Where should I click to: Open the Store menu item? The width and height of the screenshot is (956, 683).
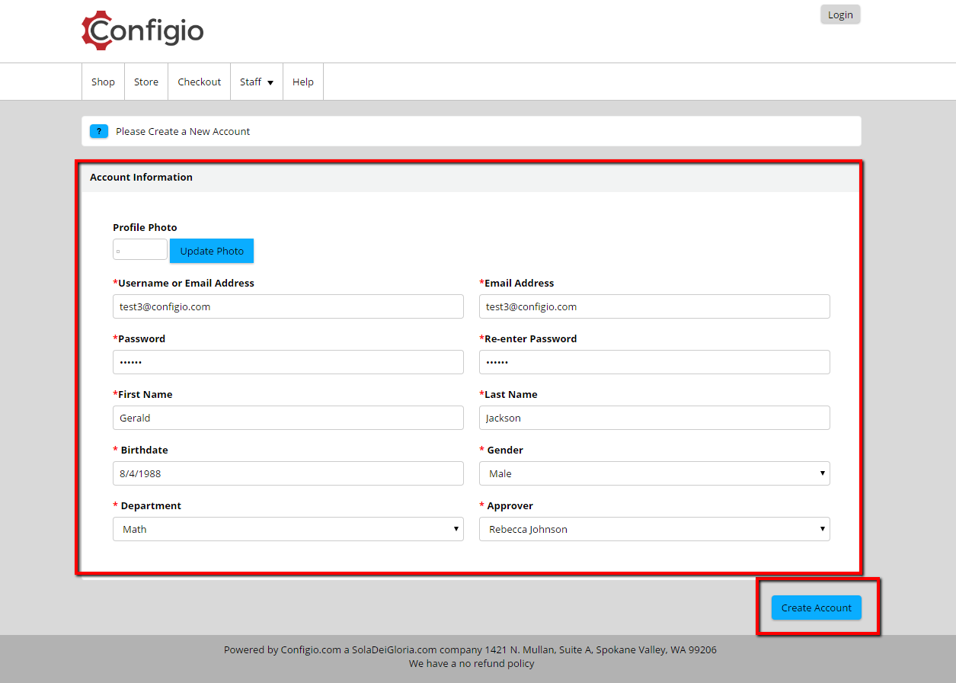point(146,82)
